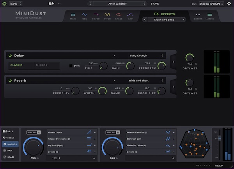Screen dimensions: 234x169
Task: Add a parameter to Macro A
Action: coord(94,158)
